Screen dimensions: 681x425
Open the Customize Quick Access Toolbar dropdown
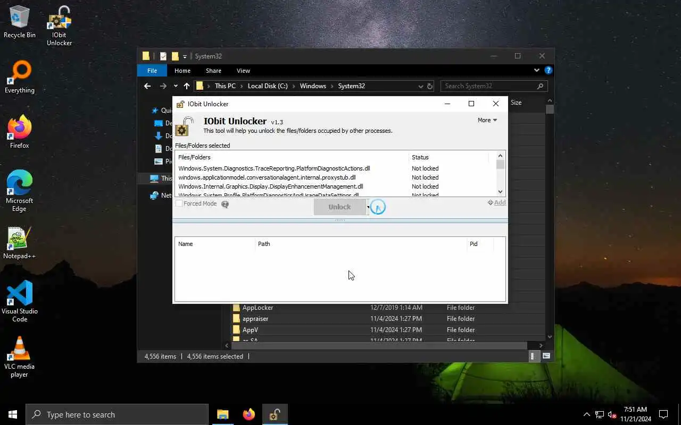185,56
